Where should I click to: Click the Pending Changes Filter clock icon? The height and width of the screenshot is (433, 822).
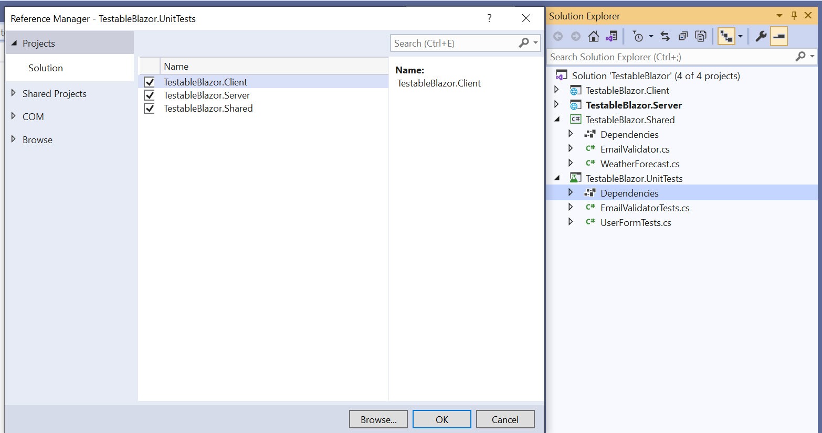(x=638, y=36)
